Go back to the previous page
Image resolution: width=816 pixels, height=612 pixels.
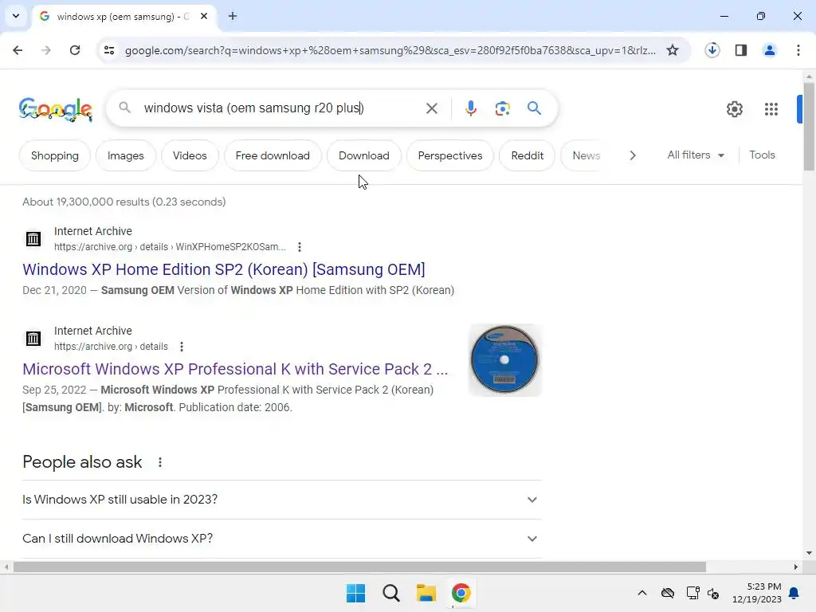tap(18, 50)
